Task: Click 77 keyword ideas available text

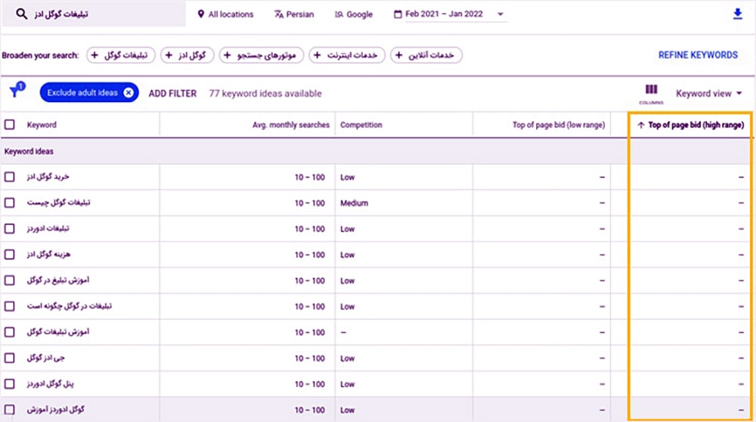Action: pyautogui.click(x=265, y=94)
